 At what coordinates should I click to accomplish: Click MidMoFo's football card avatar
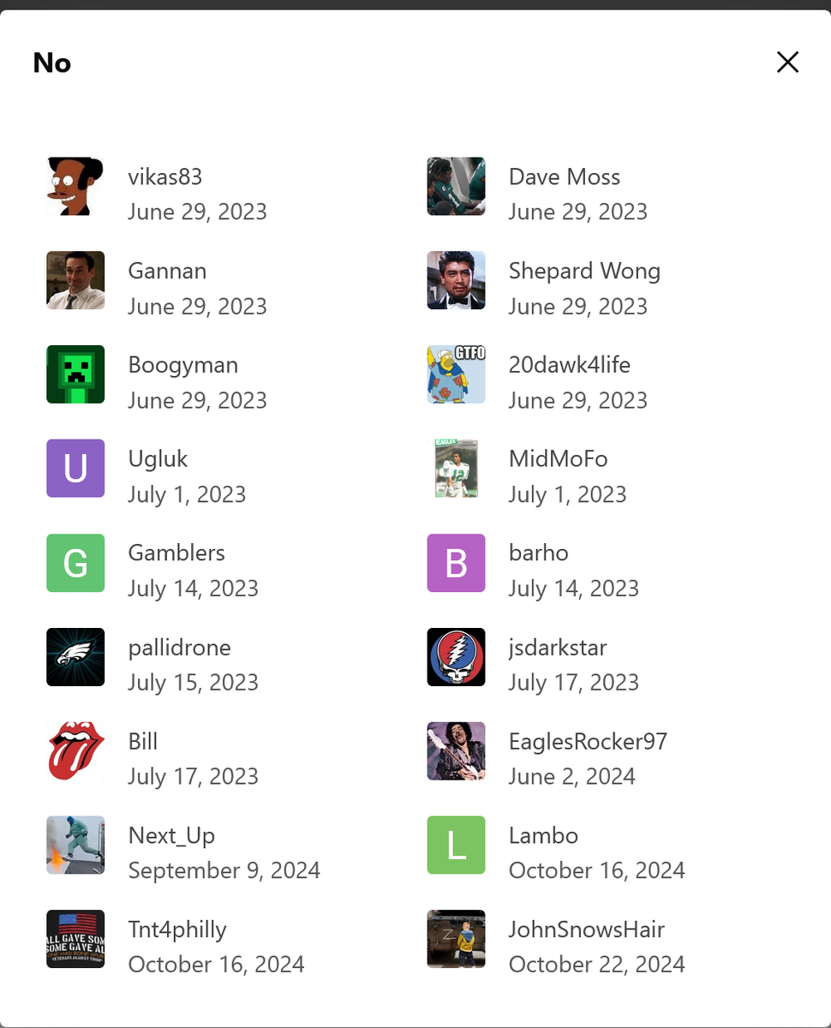click(456, 469)
